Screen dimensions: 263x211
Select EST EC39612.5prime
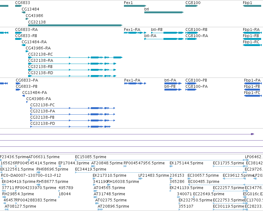(234, 179)
